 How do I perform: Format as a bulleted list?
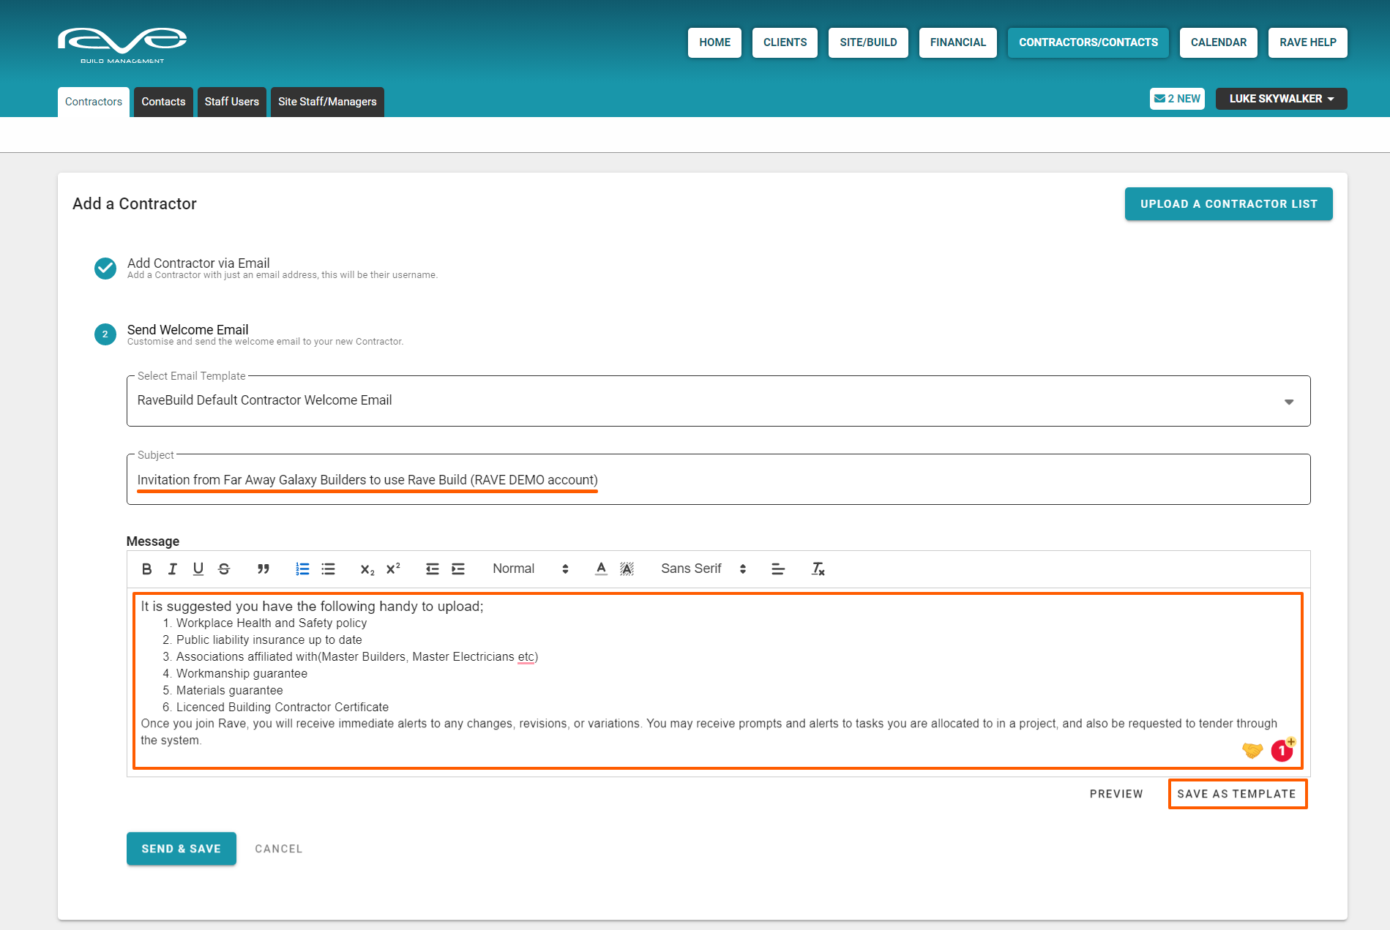328,569
